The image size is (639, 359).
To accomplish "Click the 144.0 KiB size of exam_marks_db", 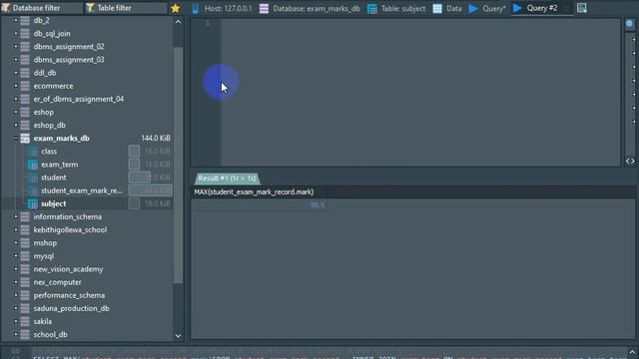I will point(156,139).
